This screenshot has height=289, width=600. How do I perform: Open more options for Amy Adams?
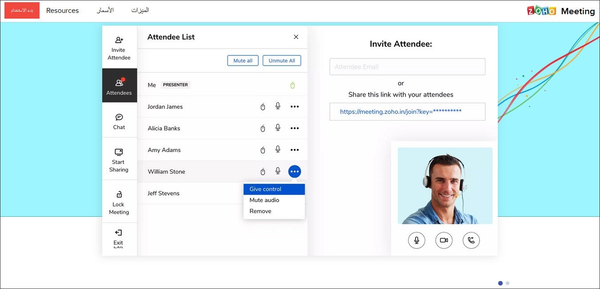click(294, 150)
